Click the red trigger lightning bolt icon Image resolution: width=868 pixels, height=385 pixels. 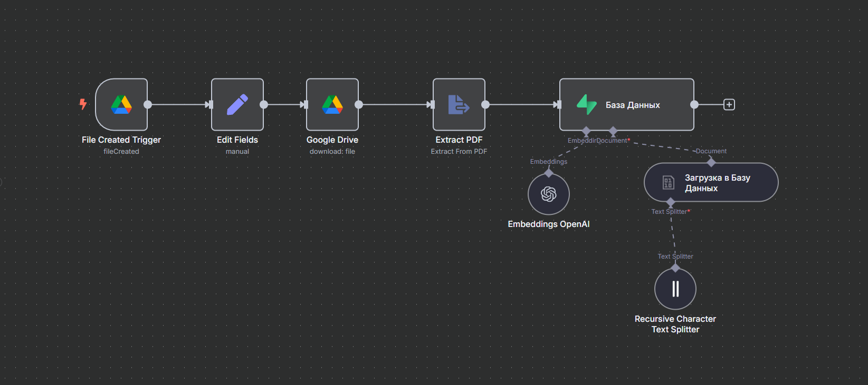[x=83, y=104]
